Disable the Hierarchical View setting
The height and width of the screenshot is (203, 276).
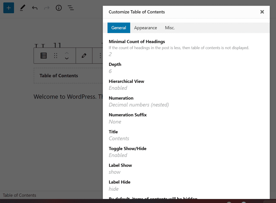[118, 88]
